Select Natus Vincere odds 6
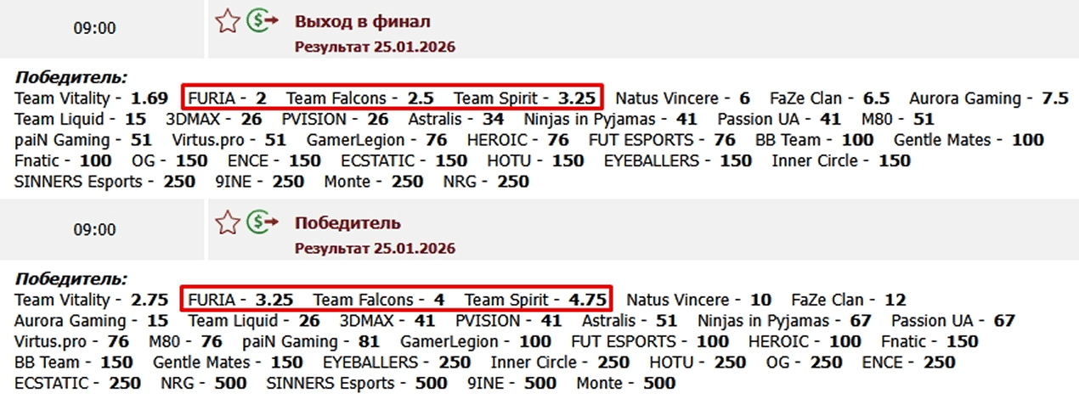The image size is (1079, 399). (744, 98)
